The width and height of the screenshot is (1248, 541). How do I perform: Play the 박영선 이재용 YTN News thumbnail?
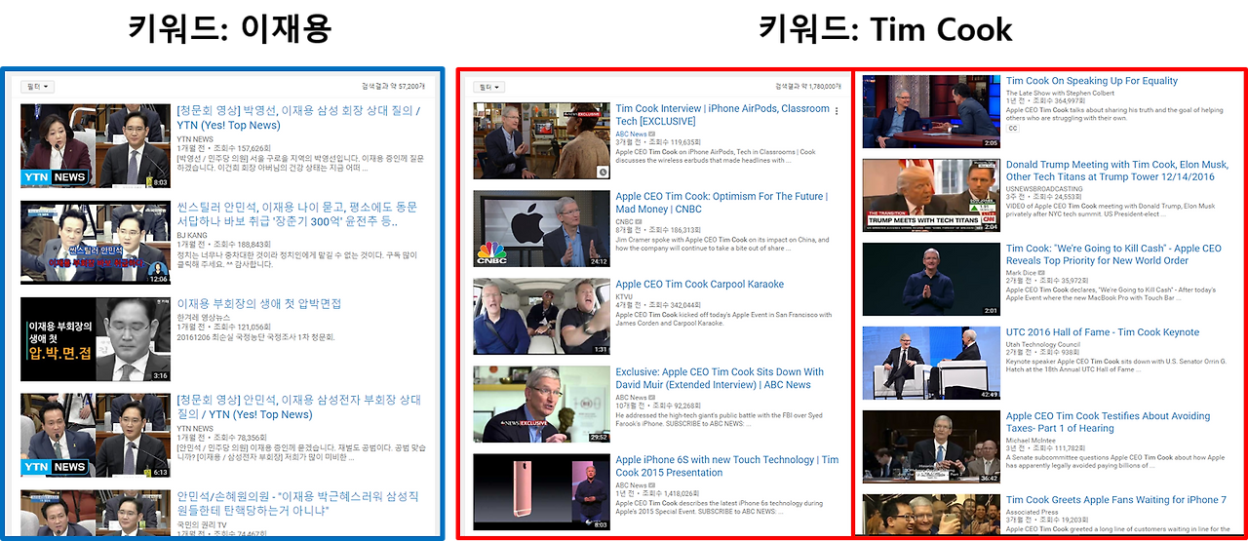pyautogui.click(x=96, y=146)
